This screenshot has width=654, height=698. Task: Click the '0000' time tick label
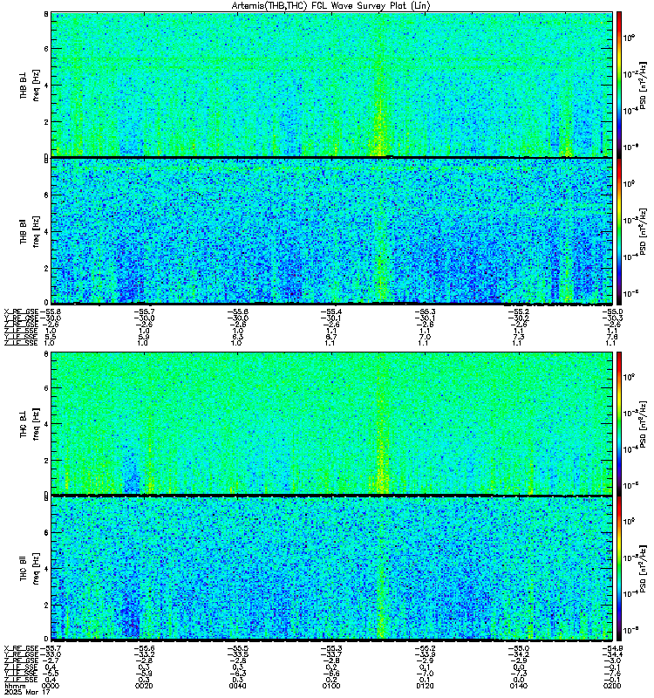(x=51, y=686)
